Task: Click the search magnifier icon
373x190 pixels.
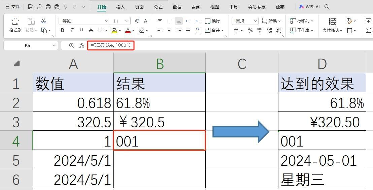Action: pos(327,7)
